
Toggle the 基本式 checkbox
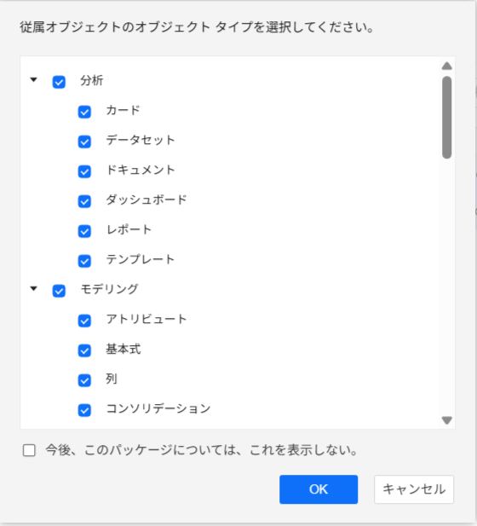click(x=84, y=350)
